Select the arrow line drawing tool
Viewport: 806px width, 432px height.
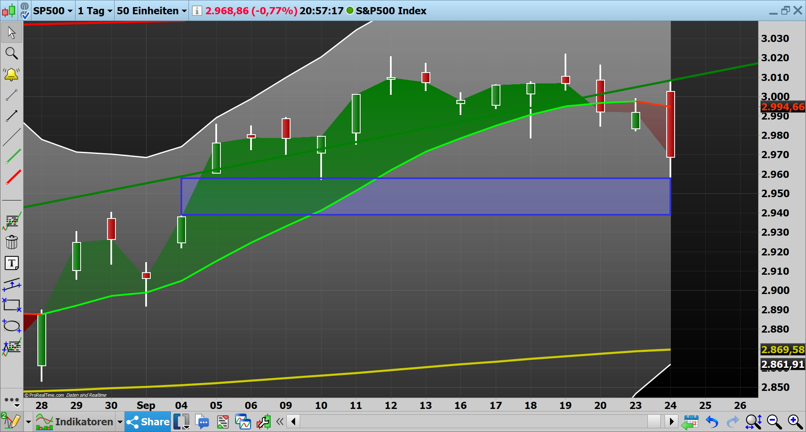12,116
